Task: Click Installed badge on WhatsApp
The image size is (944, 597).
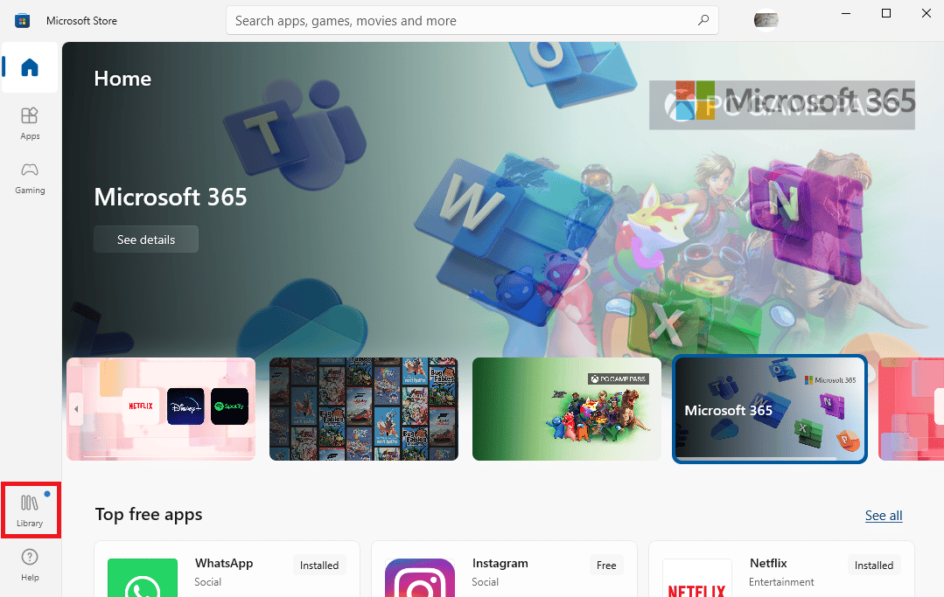Action: pos(319,566)
